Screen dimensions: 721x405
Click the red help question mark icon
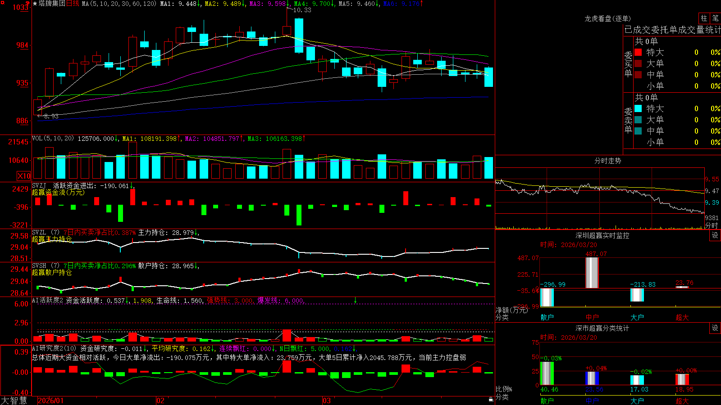pos(27,3)
